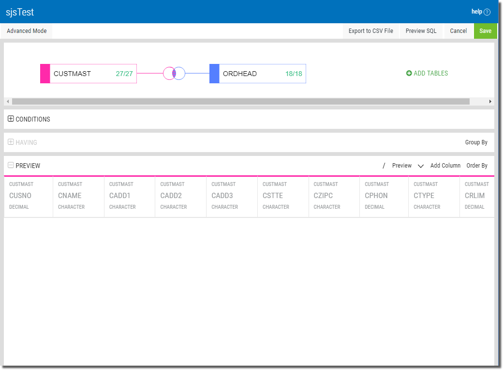Open Preview SQL
The height and width of the screenshot is (370, 503).
pos(421,31)
